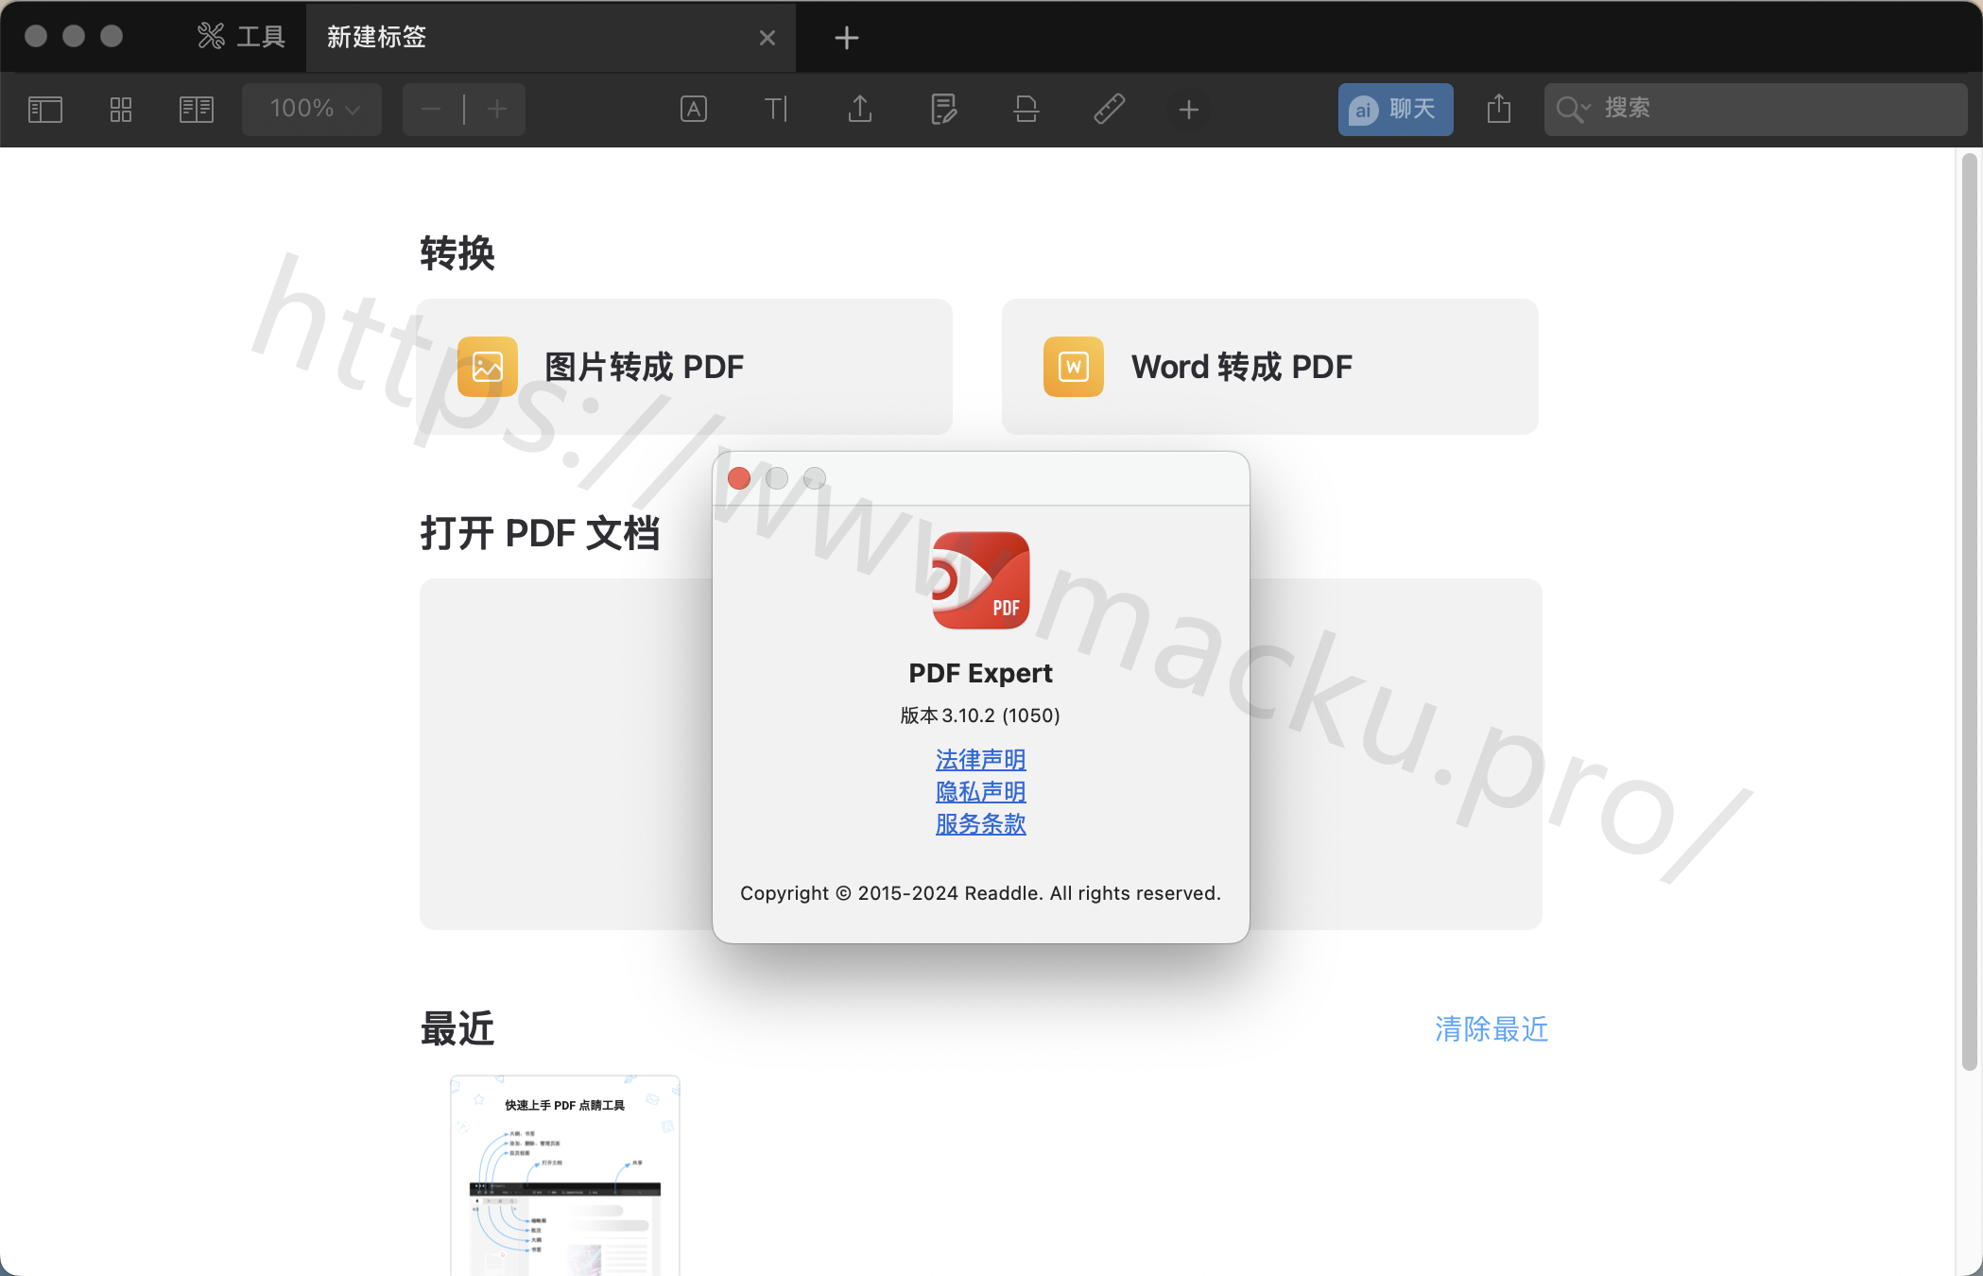Click the Copyright Readdle text
The width and height of the screenshot is (1983, 1276).
(x=981, y=893)
